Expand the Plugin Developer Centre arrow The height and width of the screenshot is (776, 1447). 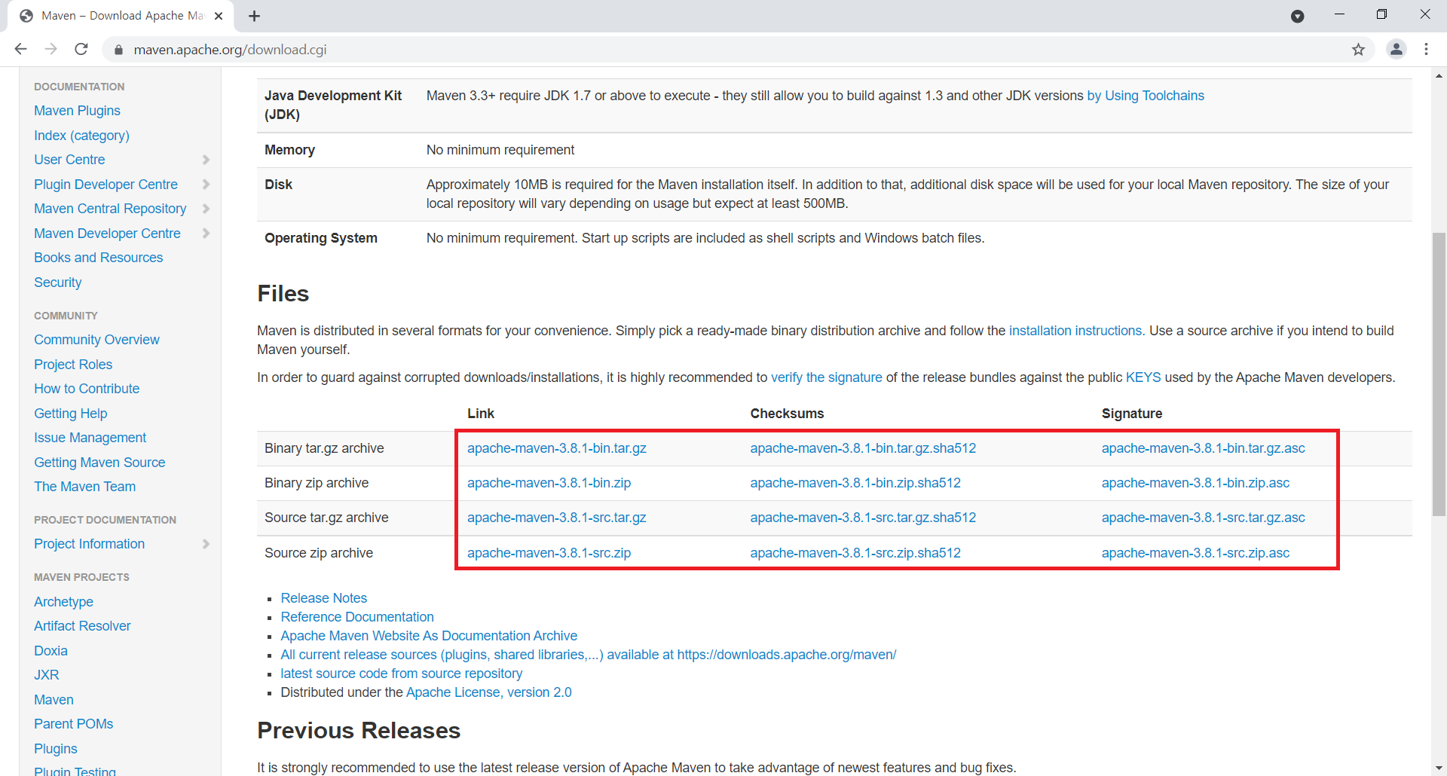(206, 185)
